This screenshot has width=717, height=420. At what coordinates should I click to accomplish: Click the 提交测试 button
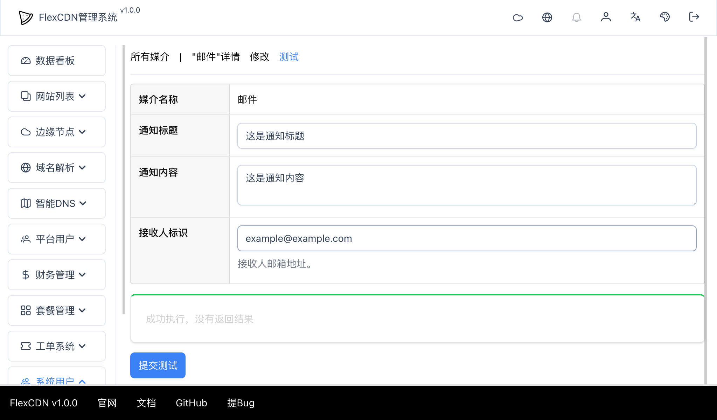coord(158,365)
